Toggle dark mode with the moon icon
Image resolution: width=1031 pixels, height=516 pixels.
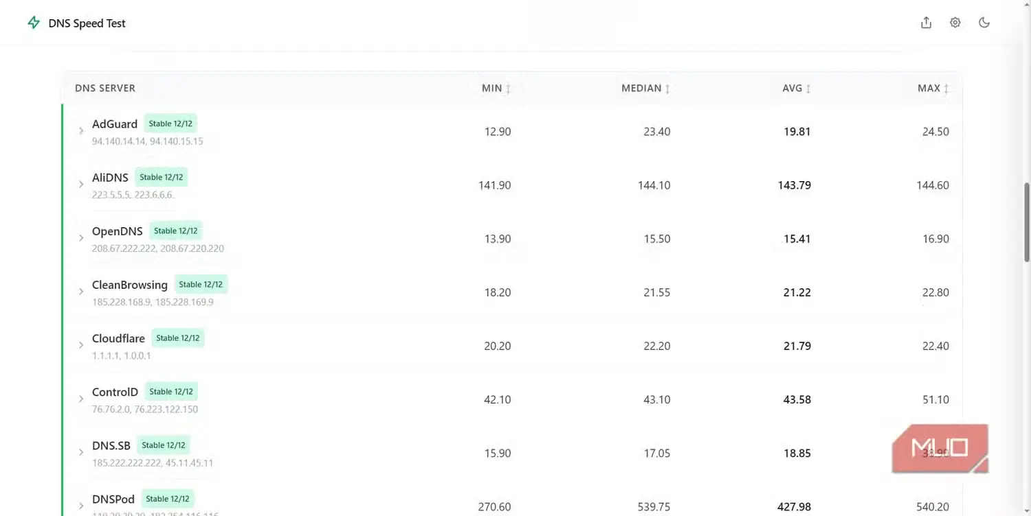(x=984, y=23)
